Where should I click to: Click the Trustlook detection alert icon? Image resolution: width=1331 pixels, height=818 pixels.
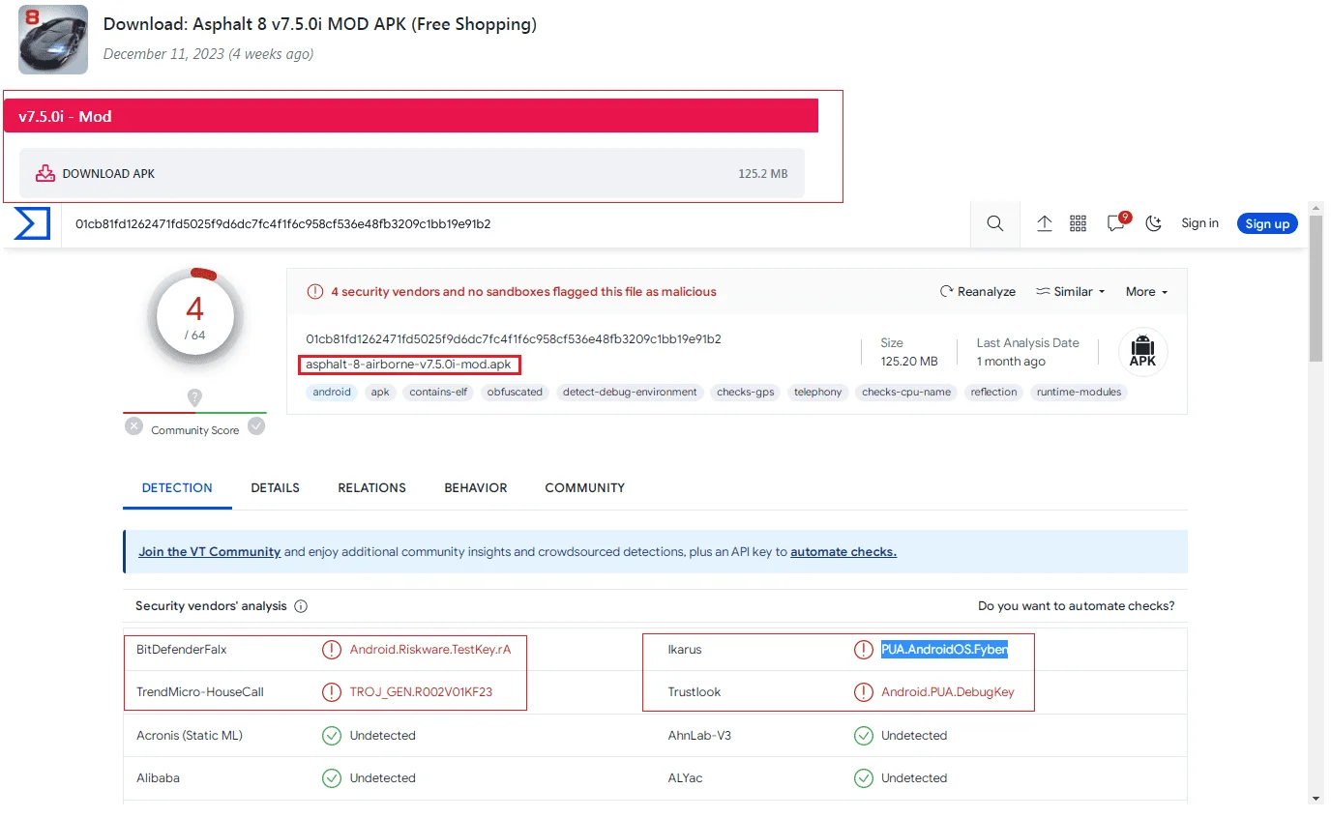[864, 692]
